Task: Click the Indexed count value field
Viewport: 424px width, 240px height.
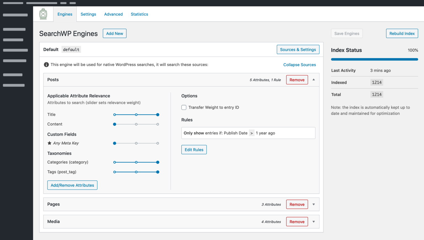Action: [377, 82]
